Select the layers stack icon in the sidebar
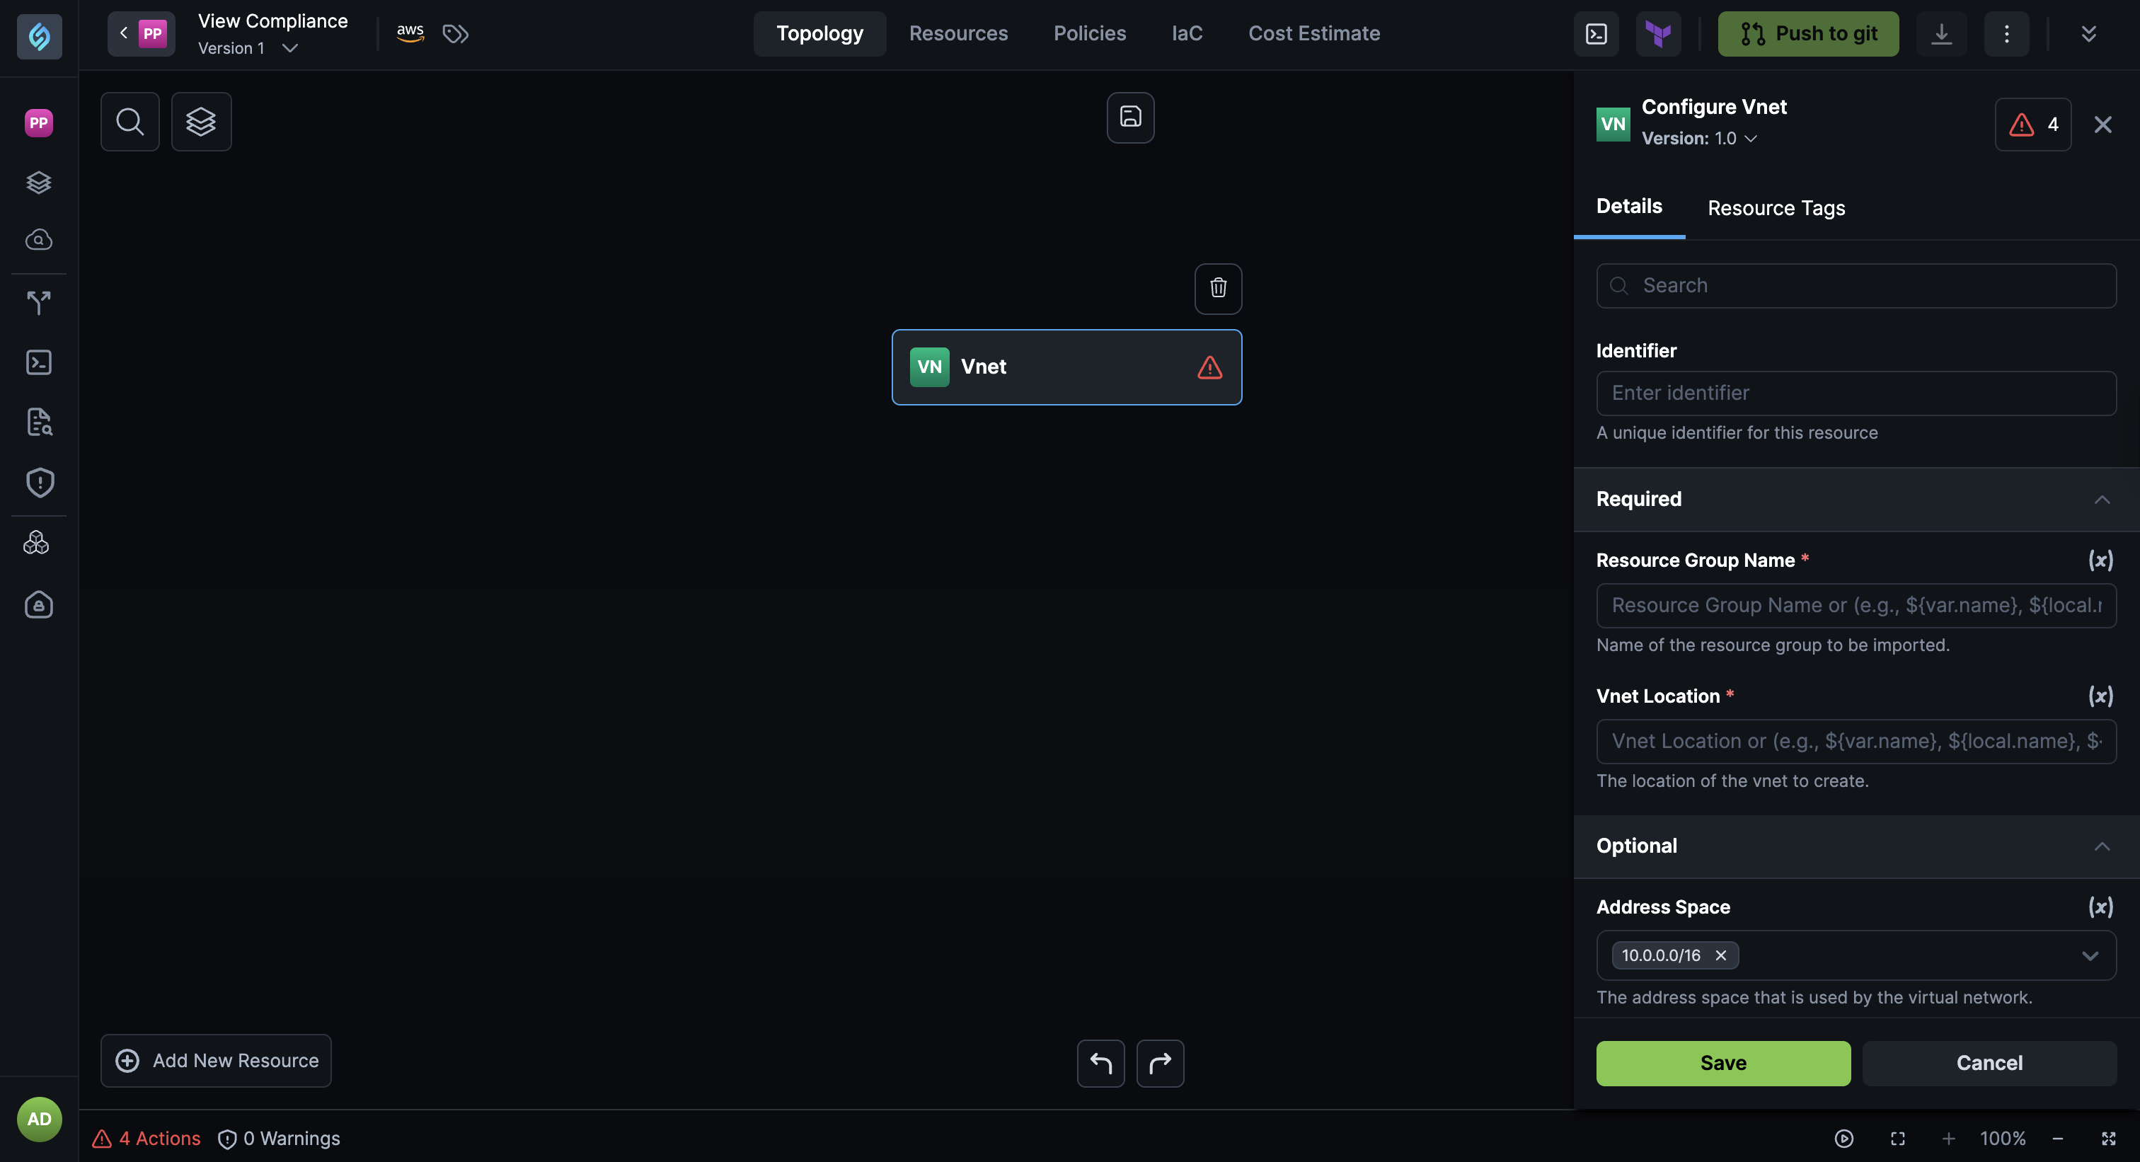Viewport: 2140px width, 1162px height. tap(39, 182)
